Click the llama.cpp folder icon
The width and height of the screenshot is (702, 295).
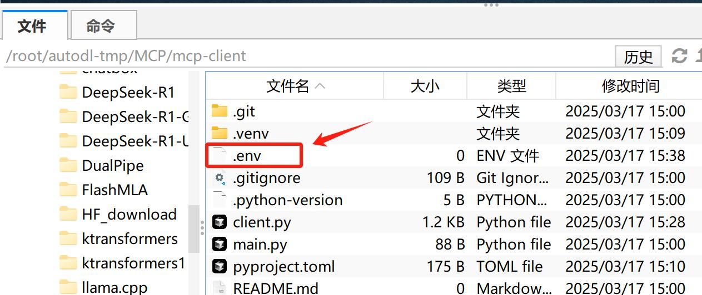[x=68, y=287]
